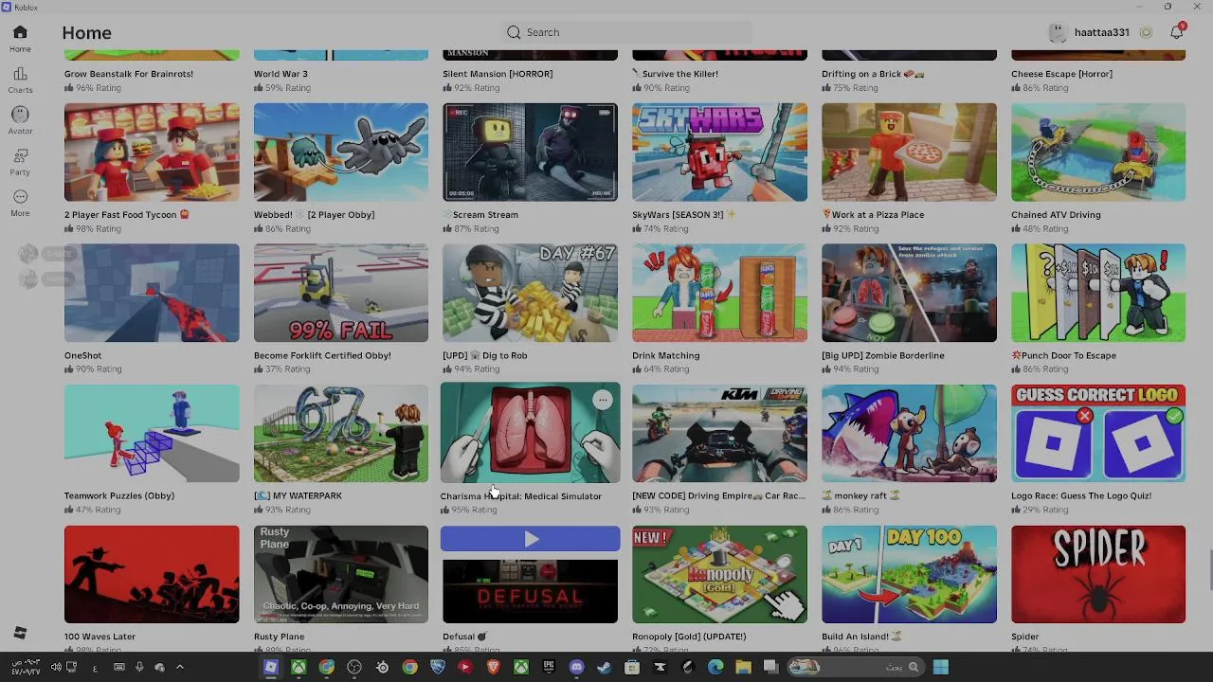Screen dimensions: 1213x682
Task: Click the volume icon in the system tray
Action: (x=56, y=667)
